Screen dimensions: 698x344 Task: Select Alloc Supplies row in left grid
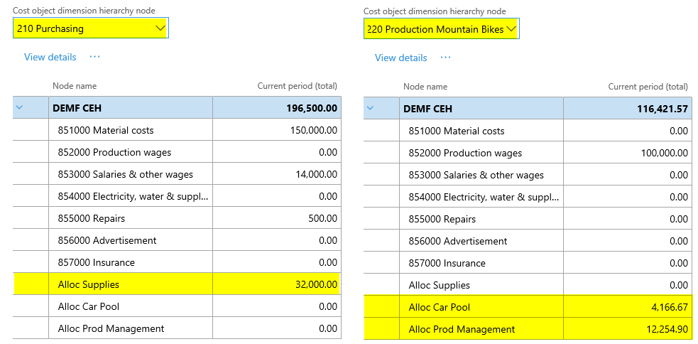(89, 284)
